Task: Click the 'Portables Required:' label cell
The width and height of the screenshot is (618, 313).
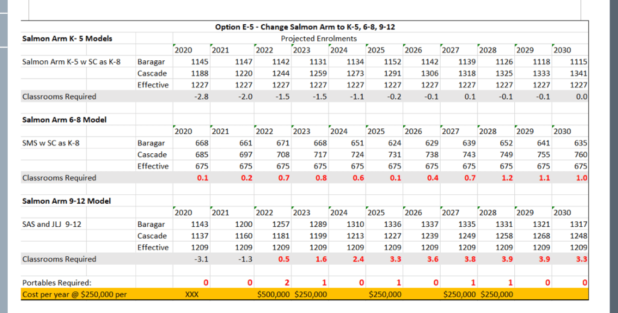Action: tap(57, 283)
